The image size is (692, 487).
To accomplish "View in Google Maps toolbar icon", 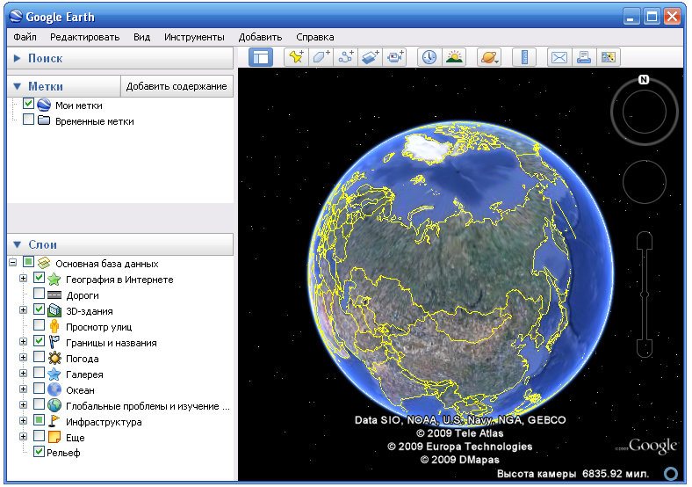I will pos(609,57).
